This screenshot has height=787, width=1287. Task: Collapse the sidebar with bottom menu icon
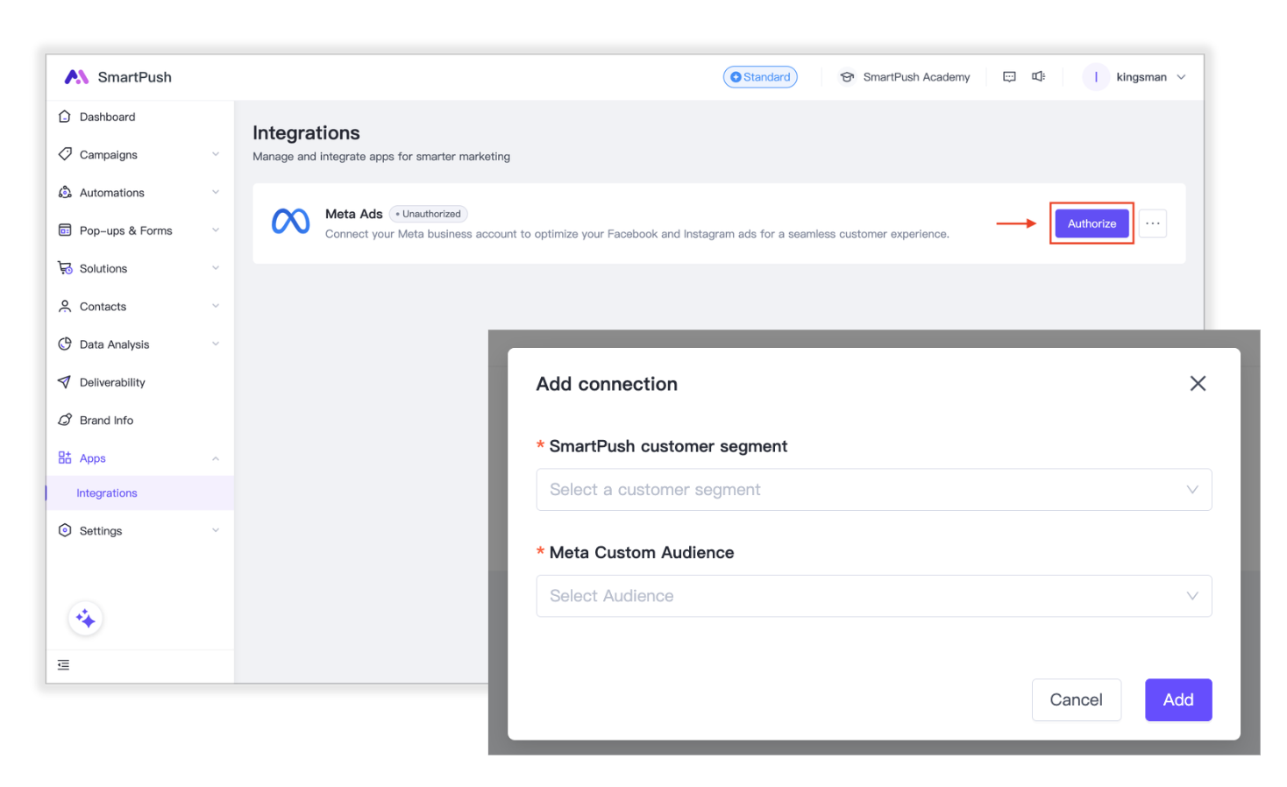(63, 665)
